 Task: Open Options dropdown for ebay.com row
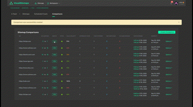click(169, 68)
